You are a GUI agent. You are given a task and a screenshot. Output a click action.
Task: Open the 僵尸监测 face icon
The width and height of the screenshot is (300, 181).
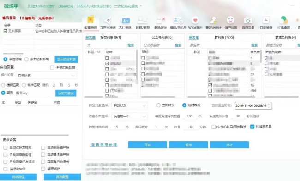[x=231, y=20]
